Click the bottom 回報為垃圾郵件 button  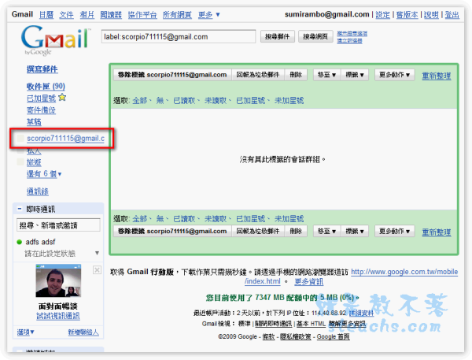pyautogui.click(x=258, y=232)
